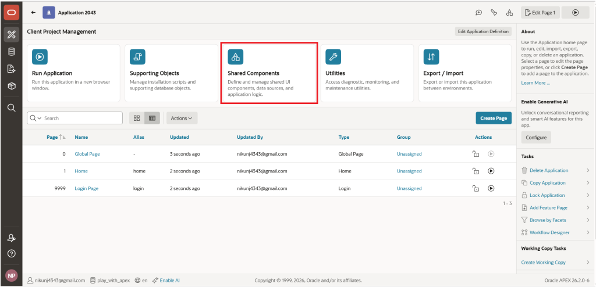Open Team Development document icon in sidebar

[12, 69]
